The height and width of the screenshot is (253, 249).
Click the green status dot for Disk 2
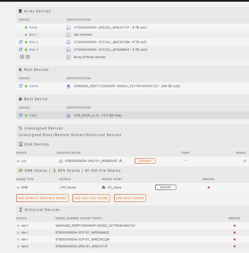coord(26,42)
